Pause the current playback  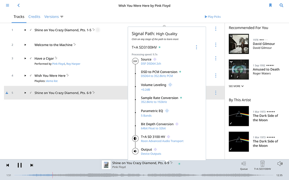tap(19, 165)
